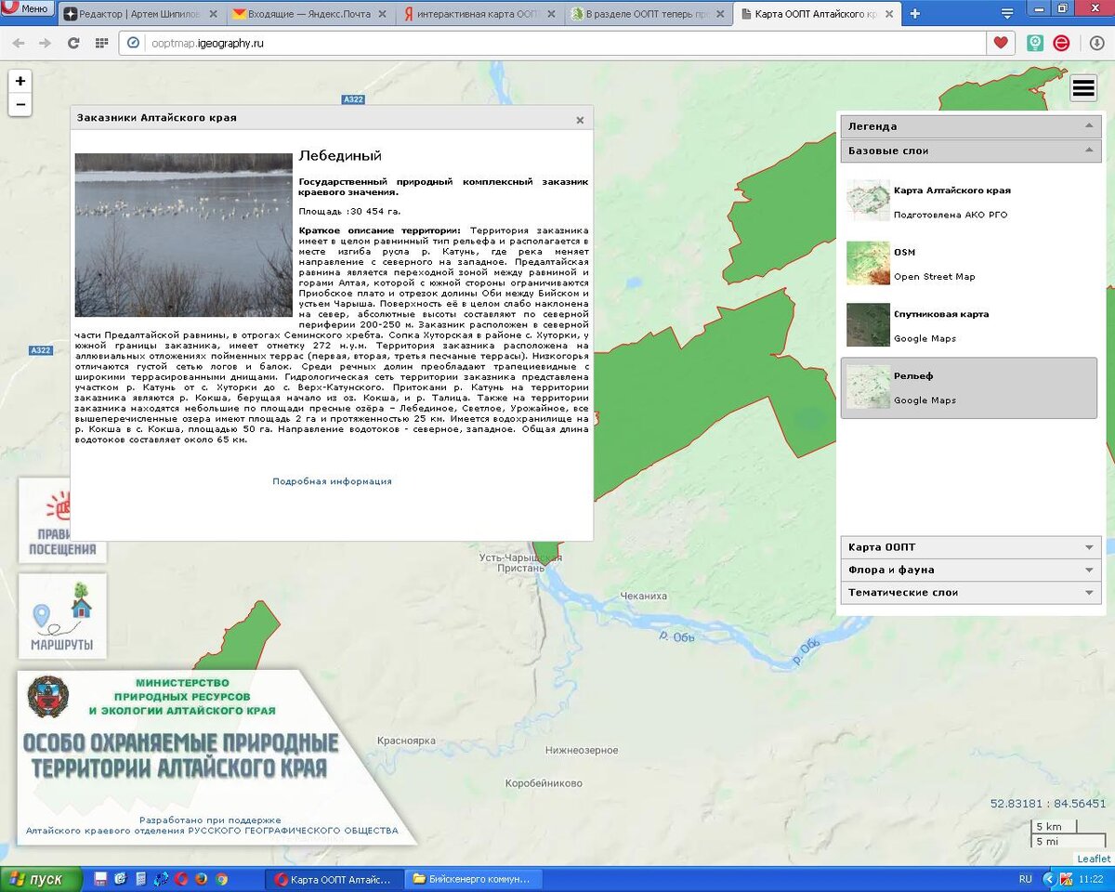Click the Altai Krai coat of arms emblem

(48, 696)
